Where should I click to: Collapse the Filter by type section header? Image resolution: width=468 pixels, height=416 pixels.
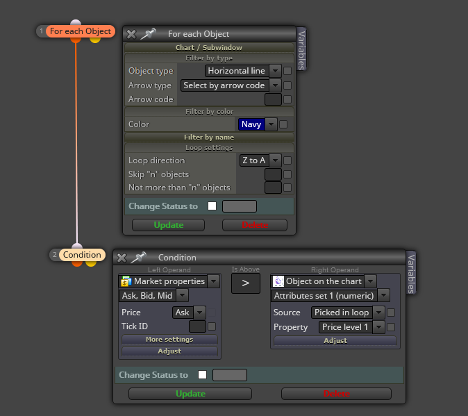click(209, 58)
